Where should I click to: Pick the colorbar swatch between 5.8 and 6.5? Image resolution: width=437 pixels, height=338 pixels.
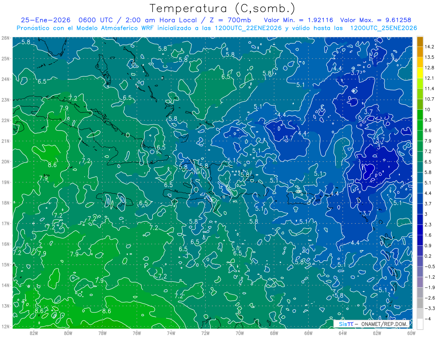coord(420,167)
